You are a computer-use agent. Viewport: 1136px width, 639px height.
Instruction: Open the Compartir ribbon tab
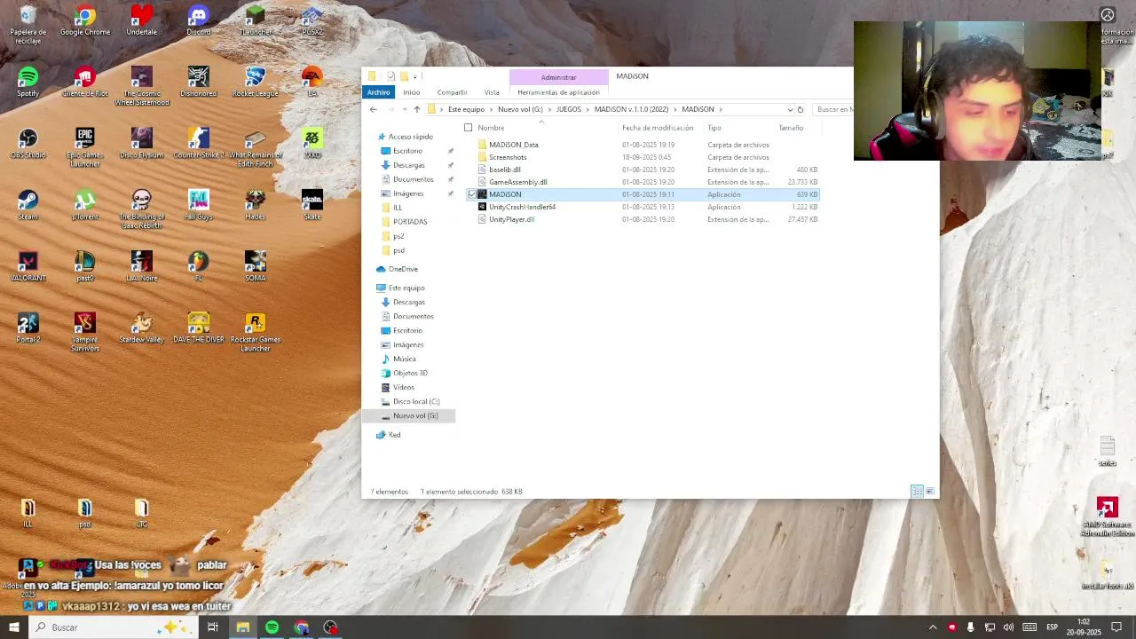tap(452, 92)
